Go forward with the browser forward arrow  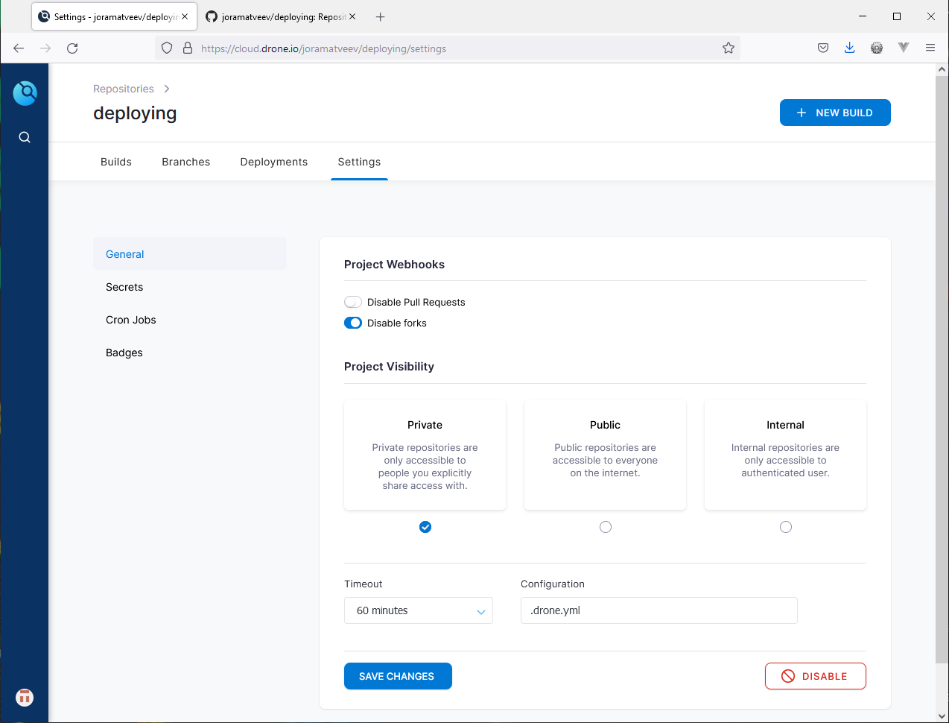coord(45,48)
